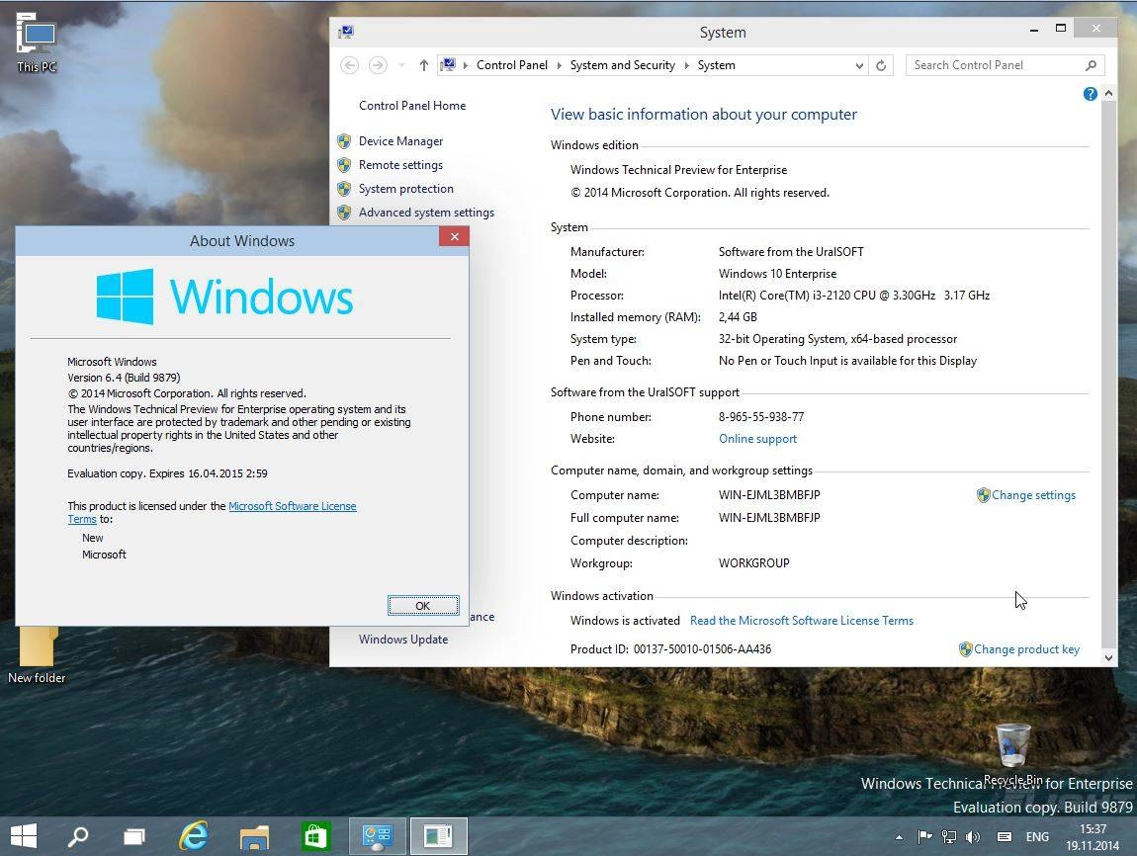The image size is (1137, 856).
Task: Open the taskbar clock and date
Action: (x=1093, y=837)
